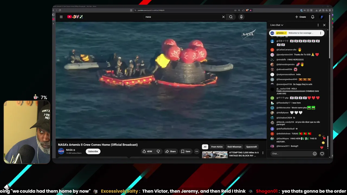Open the extensions puzzle icon
This screenshot has width=347, height=195.
[308, 10]
